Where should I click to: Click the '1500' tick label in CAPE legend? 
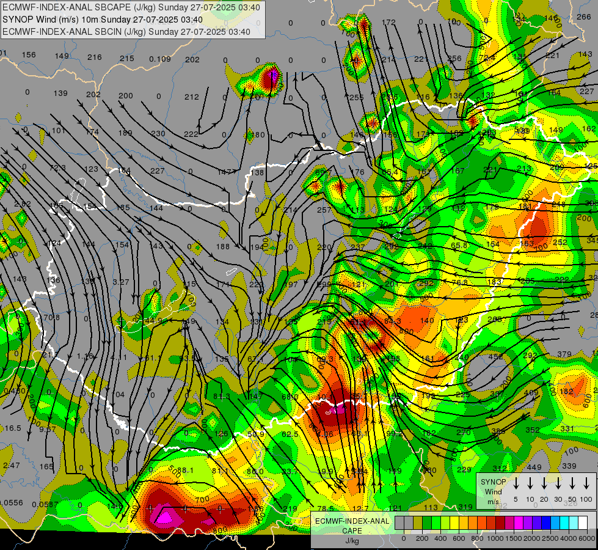click(x=513, y=538)
